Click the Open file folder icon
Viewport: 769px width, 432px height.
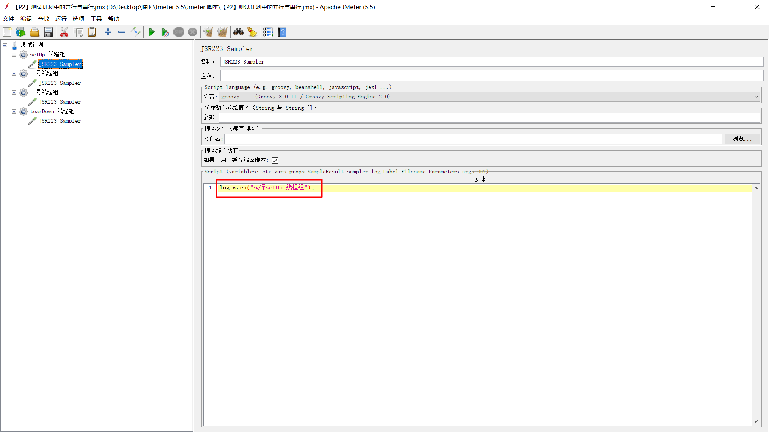click(34, 32)
